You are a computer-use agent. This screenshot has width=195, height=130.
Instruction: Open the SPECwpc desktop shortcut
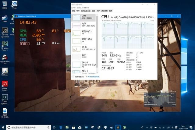(5, 71)
